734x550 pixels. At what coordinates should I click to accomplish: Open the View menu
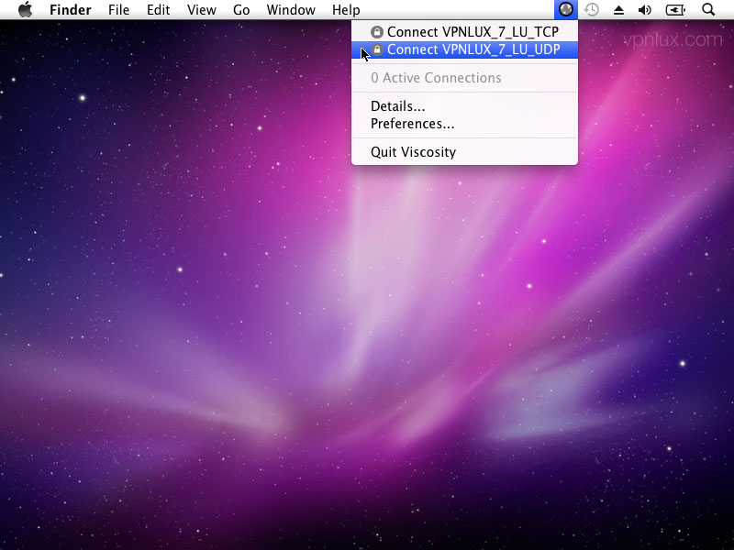pyautogui.click(x=201, y=10)
